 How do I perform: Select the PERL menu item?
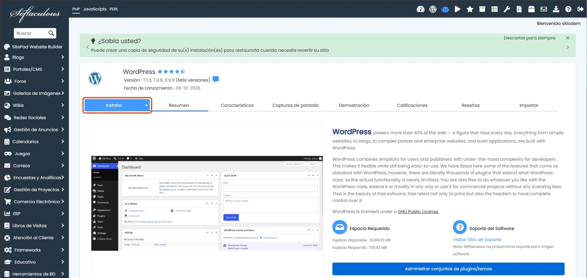[x=114, y=9]
